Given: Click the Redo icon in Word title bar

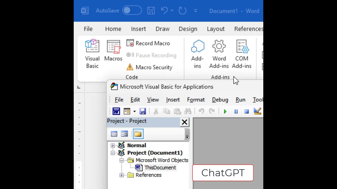Looking at the screenshot, I should pos(182,11).
